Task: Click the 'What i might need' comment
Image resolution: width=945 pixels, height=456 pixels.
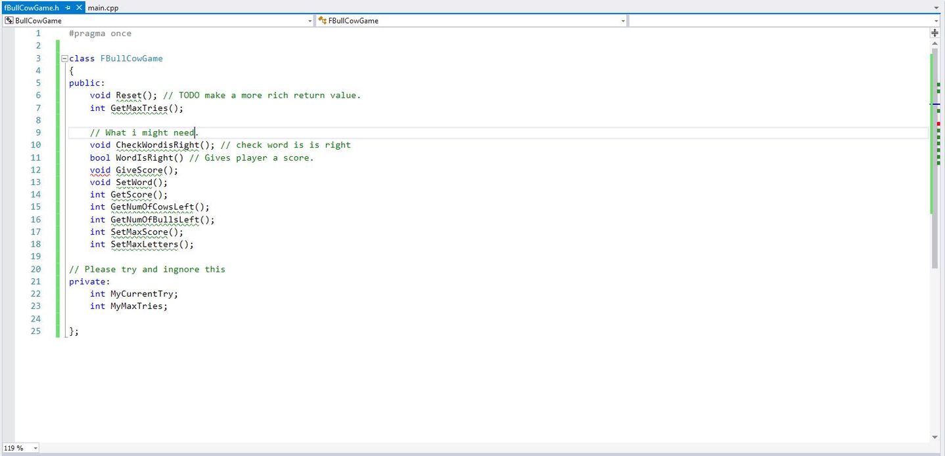Action: click(143, 133)
